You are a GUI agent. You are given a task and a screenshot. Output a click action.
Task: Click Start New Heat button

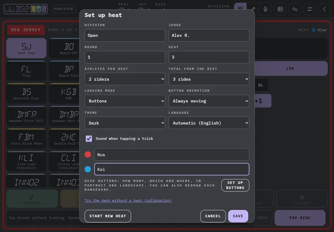pos(108,216)
